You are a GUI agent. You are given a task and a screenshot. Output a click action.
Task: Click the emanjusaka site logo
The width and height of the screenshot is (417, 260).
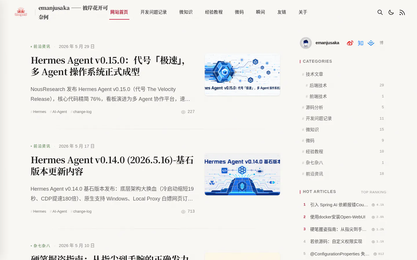pyautogui.click(x=21, y=12)
